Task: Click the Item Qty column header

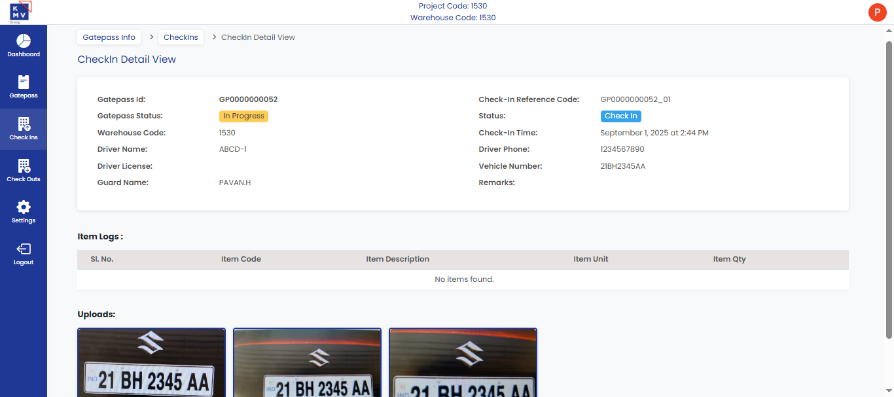Action: pos(729,260)
